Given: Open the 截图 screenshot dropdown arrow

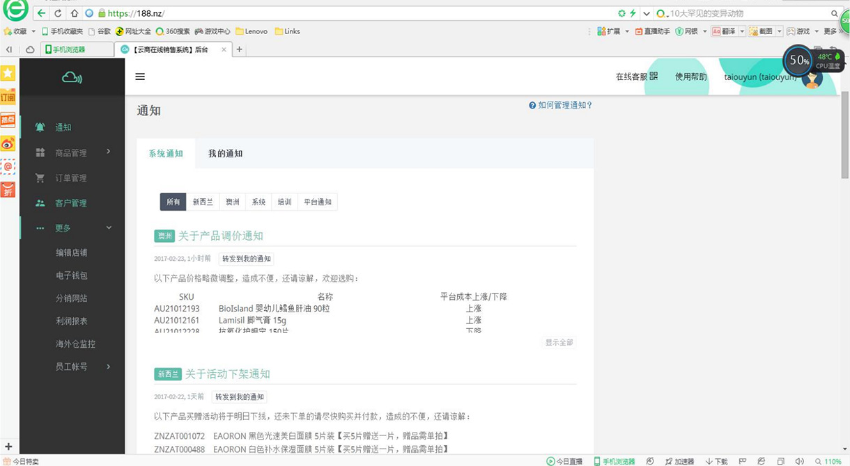Looking at the screenshot, I should click(x=780, y=31).
